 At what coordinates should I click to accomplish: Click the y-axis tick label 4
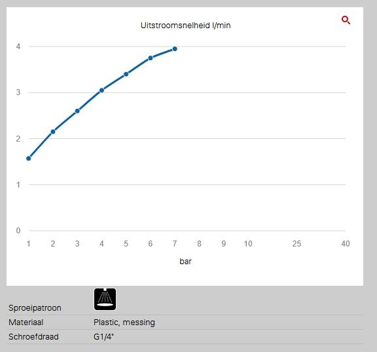coord(18,47)
